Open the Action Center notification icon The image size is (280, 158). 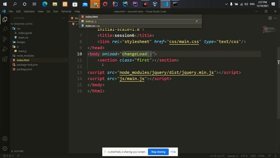[x=273, y=4]
